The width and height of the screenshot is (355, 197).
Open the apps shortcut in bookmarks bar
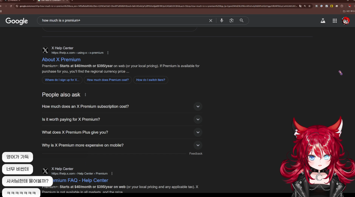point(1,11)
